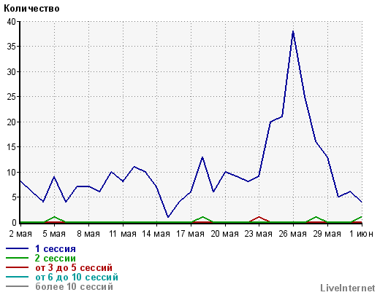The image size is (380, 295).
Task: Click the '26 мая' x-axis label
Action: click(x=292, y=234)
